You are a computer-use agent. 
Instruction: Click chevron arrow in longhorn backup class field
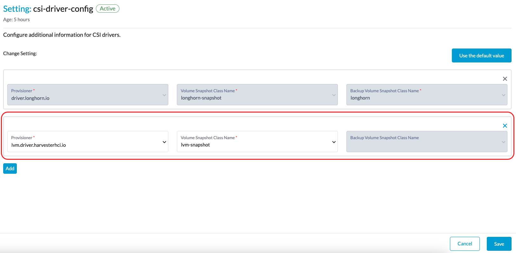(x=503, y=95)
